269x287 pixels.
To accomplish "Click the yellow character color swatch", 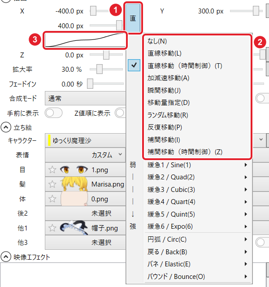I will [49, 140].
